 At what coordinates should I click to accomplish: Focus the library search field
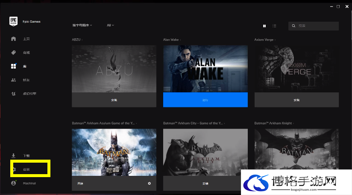click(x=314, y=26)
